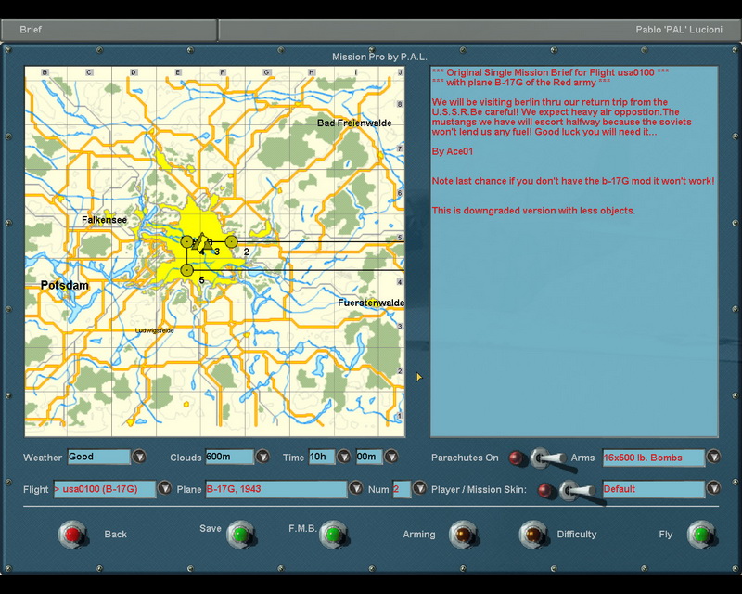Click the 'By Ace01' text in the brief
Viewport: 742px width, 594px height.
click(453, 151)
